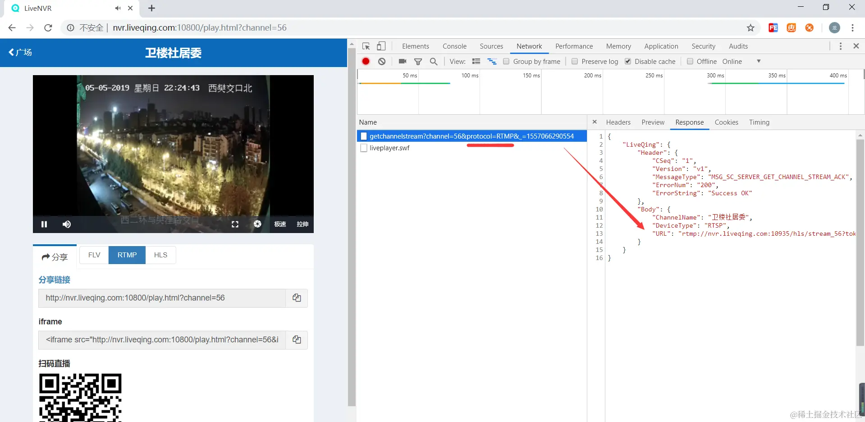This screenshot has width=865, height=422.
Task: Select the 极速 playback mode
Action: (280, 224)
